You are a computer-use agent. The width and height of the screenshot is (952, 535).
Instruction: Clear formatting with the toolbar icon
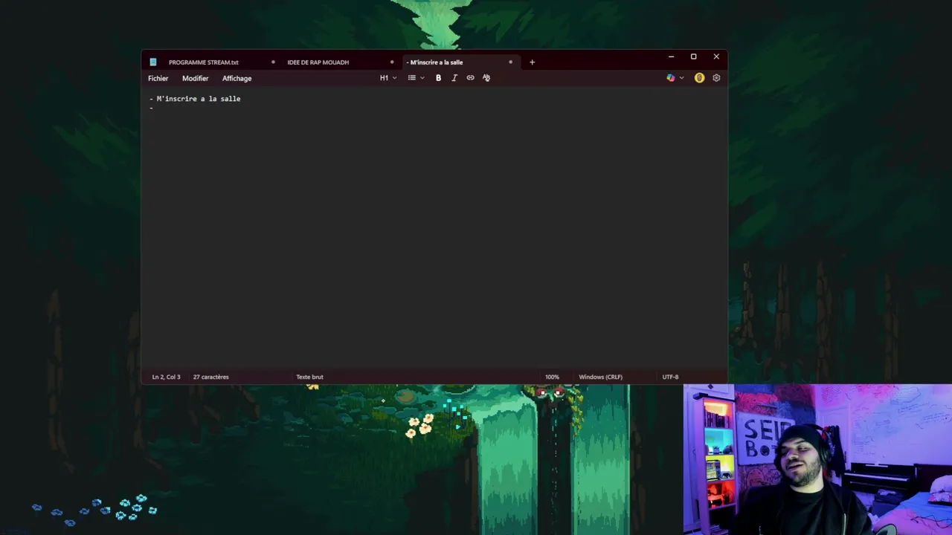pyautogui.click(x=486, y=78)
